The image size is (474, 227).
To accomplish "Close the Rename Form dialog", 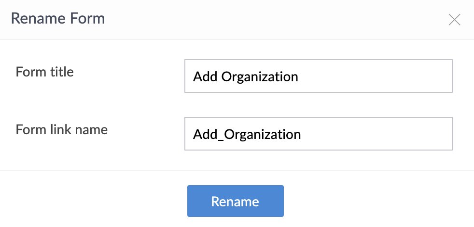I will (454, 20).
